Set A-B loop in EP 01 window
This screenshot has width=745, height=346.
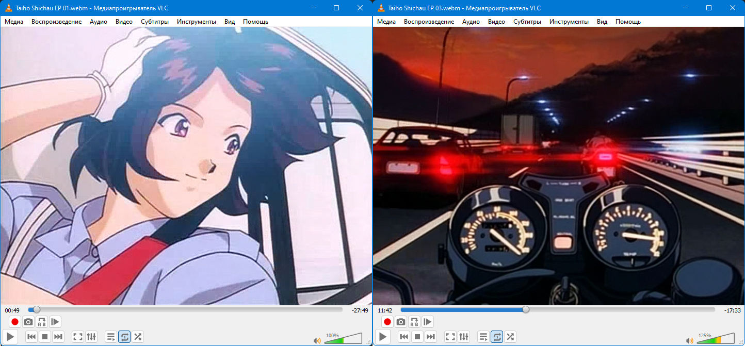pyautogui.click(x=42, y=322)
